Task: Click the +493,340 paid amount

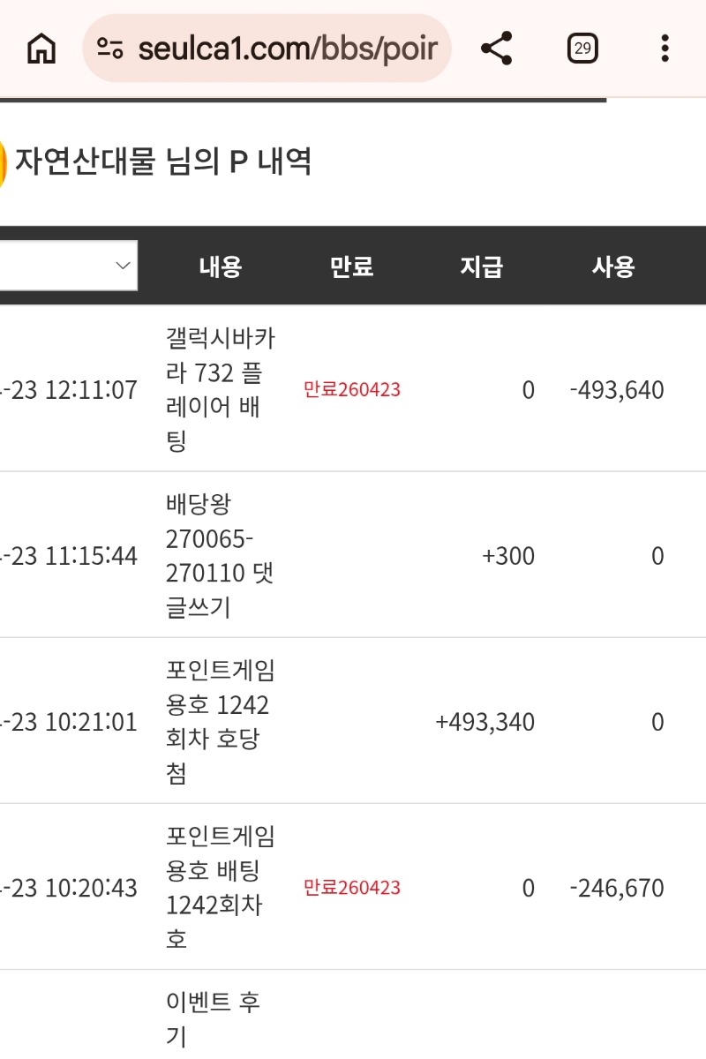Action: (x=485, y=723)
